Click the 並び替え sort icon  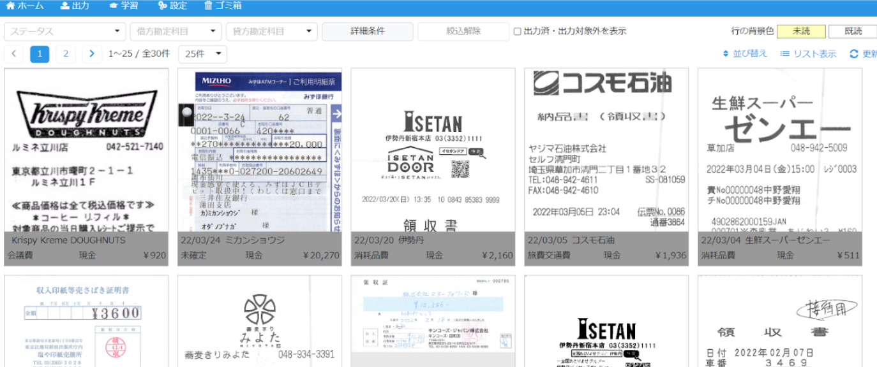click(x=726, y=54)
